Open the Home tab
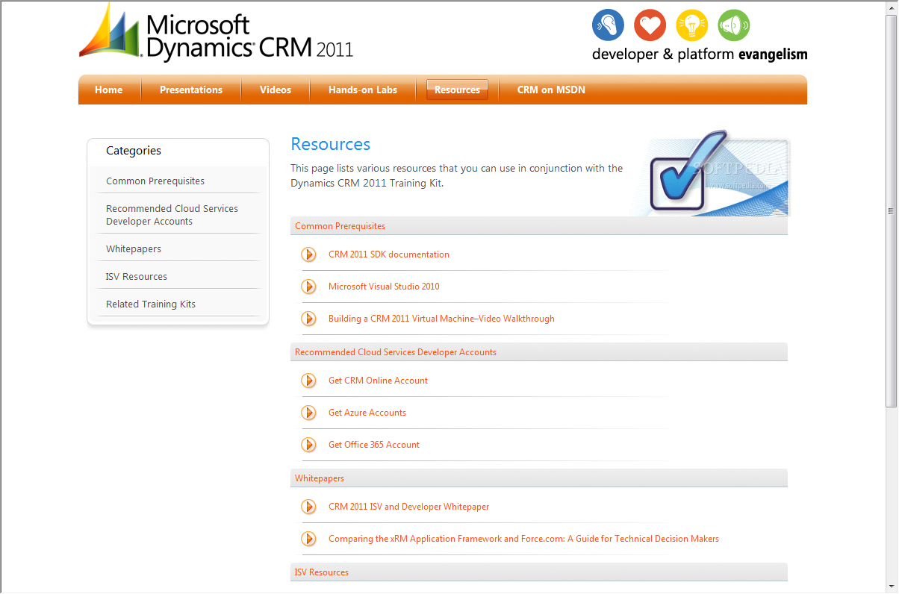This screenshot has height=594, width=899. pyautogui.click(x=108, y=90)
